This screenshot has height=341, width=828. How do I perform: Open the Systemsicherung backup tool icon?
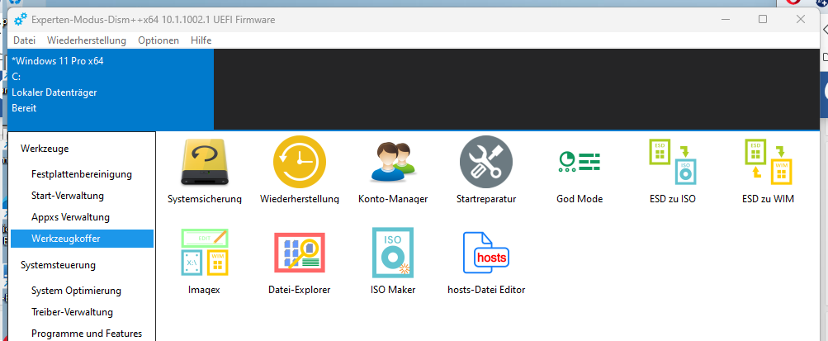pos(205,162)
